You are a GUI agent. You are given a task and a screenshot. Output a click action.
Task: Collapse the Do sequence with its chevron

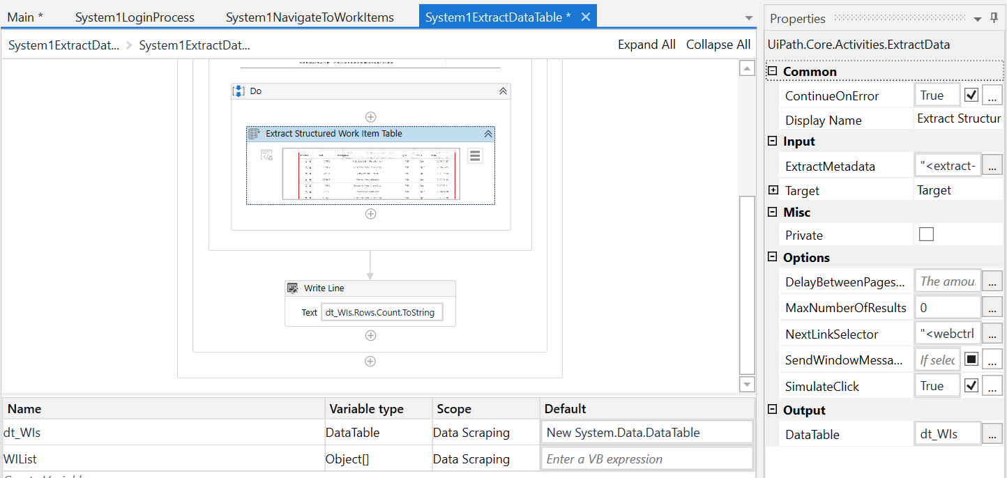pos(501,91)
